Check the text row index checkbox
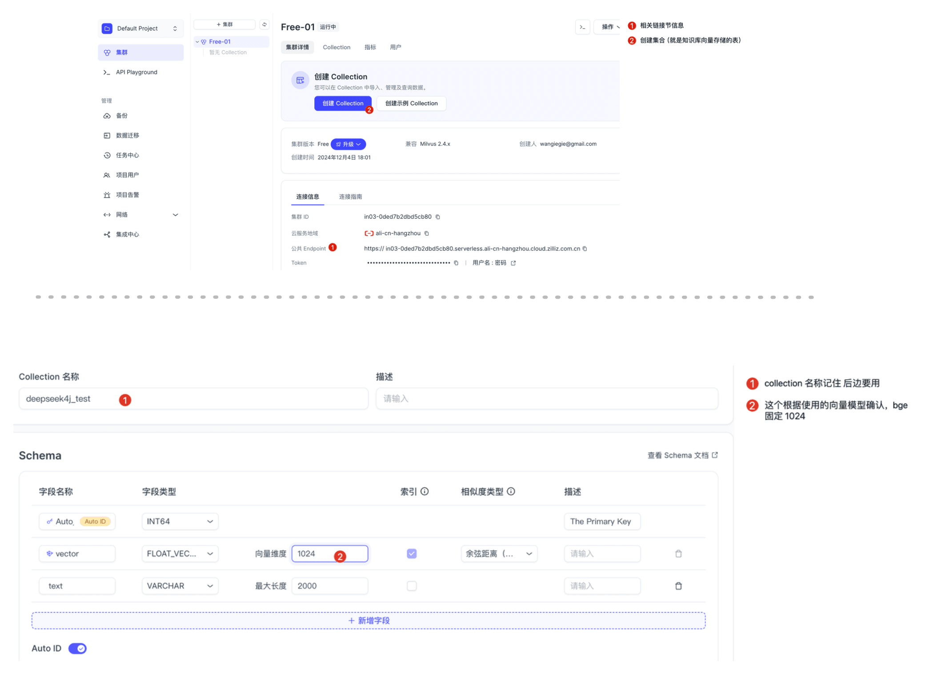 point(412,586)
